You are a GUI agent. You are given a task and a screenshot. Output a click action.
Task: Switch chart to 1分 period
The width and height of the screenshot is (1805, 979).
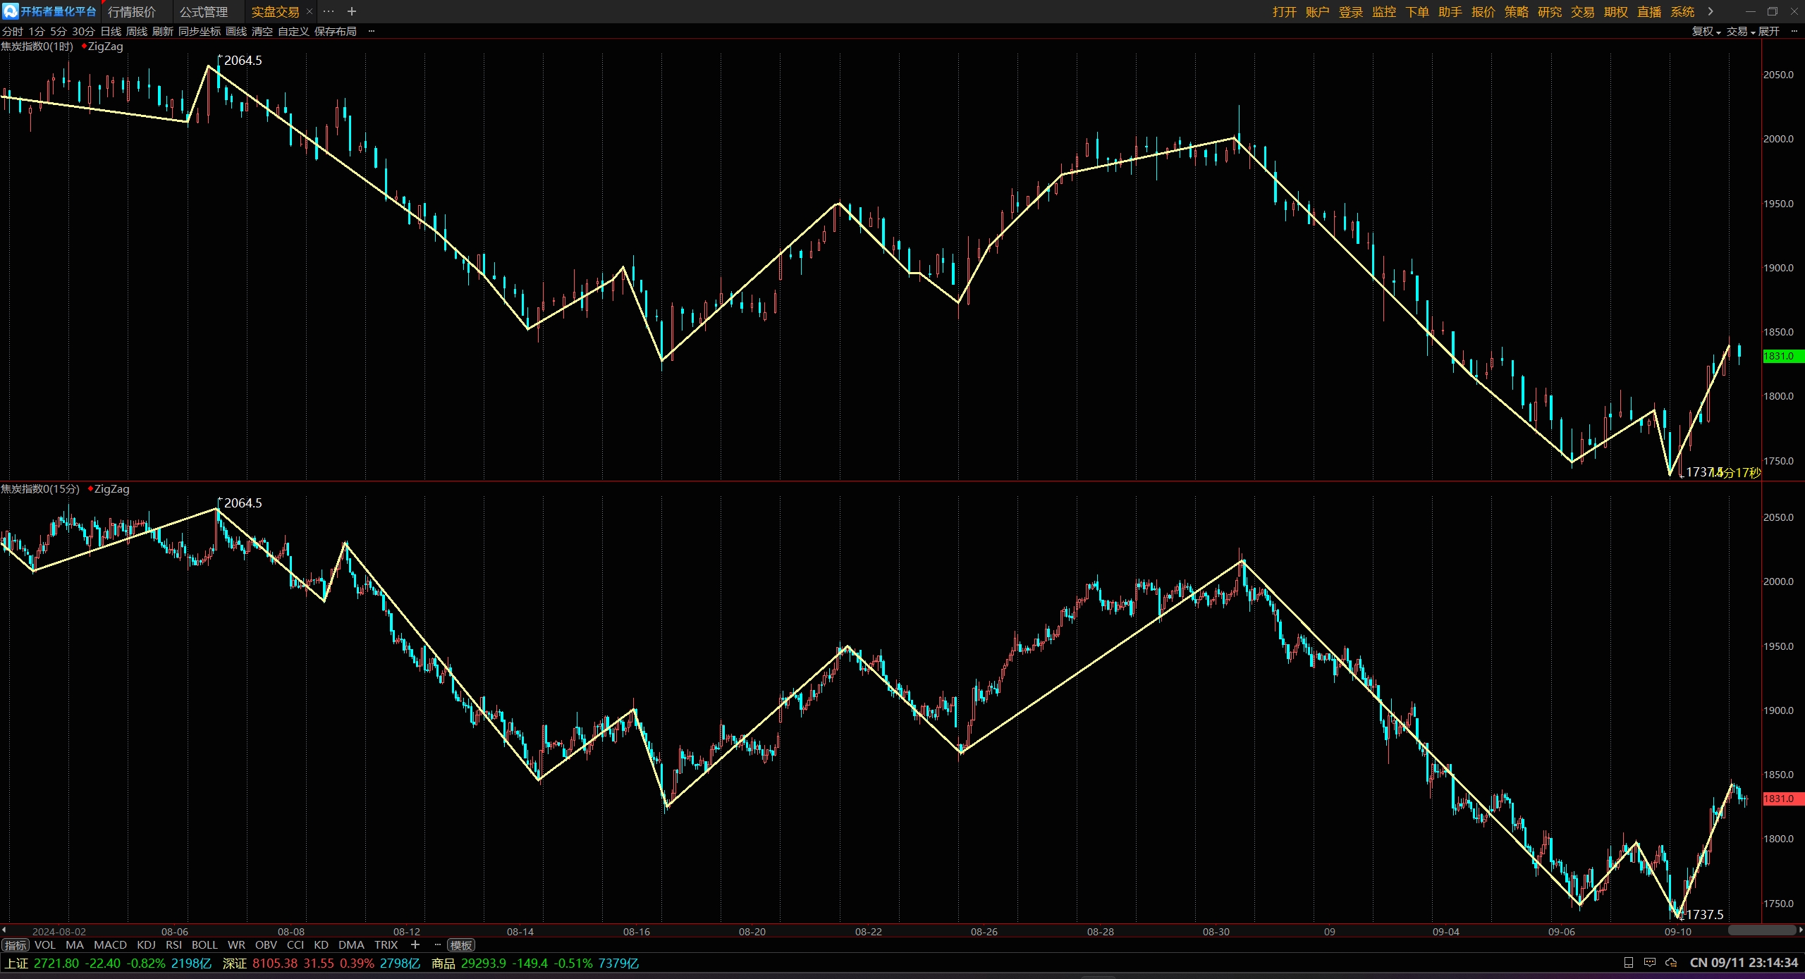coord(37,31)
